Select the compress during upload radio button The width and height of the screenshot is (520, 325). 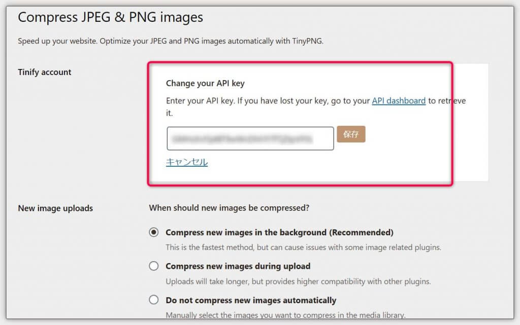(154, 266)
